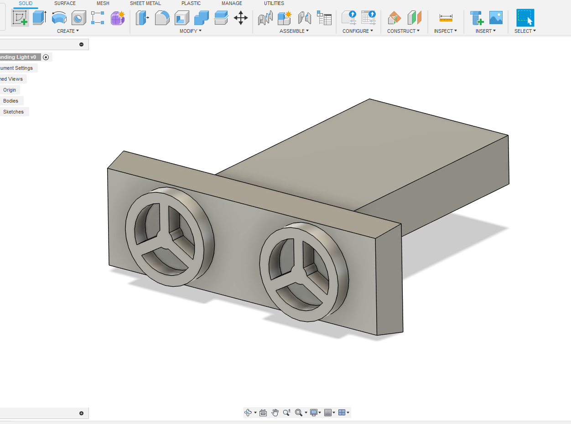Open the CREATE dropdown menu
571x424 pixels.
[x=67, y=31]
